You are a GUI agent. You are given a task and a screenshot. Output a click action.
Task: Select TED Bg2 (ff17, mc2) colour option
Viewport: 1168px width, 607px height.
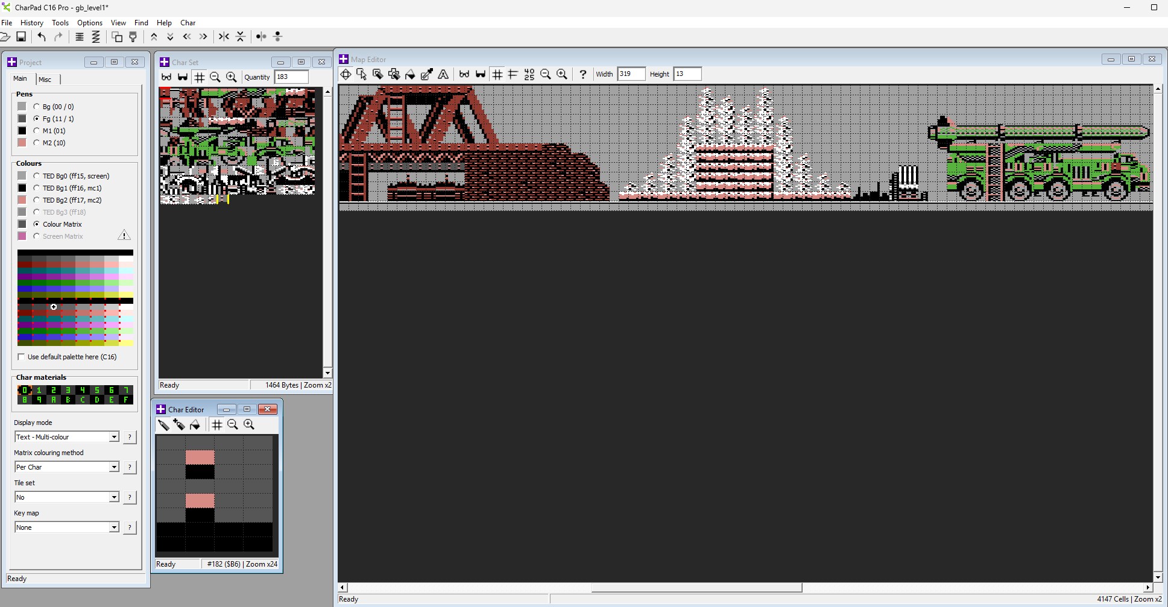pos(37,200)
